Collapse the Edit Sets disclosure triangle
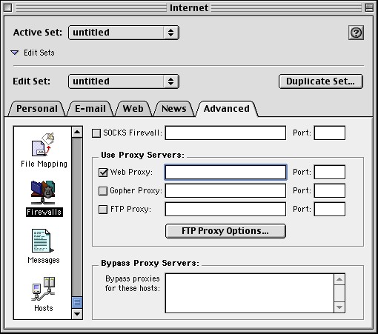The height and width of the screenshot is (334, 378). tap(15, 53)
